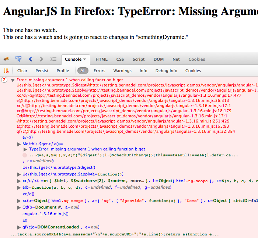Expand the Me/this.$get stack frame
The width and height of the screenshot is (258, 238).
19,144
